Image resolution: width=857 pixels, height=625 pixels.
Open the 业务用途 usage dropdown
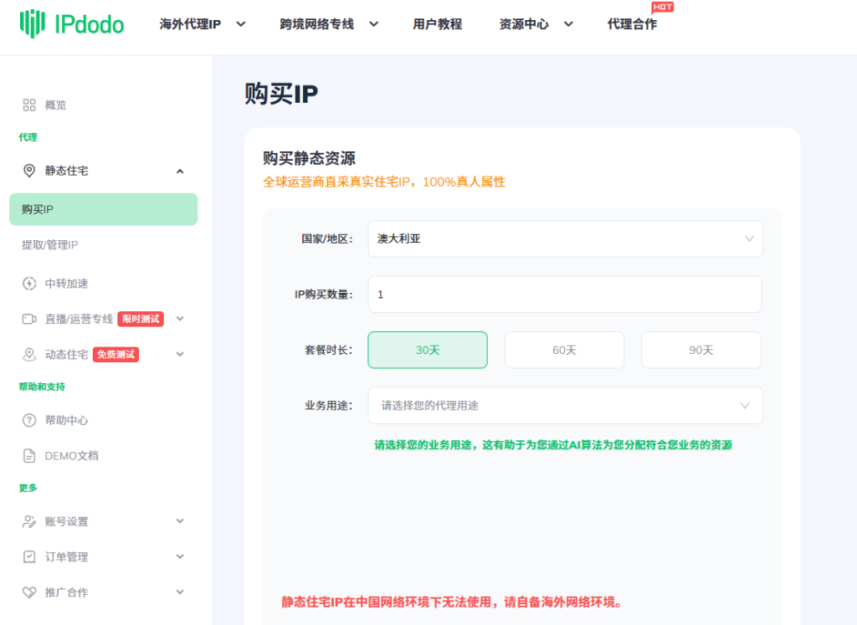point(565,406)
